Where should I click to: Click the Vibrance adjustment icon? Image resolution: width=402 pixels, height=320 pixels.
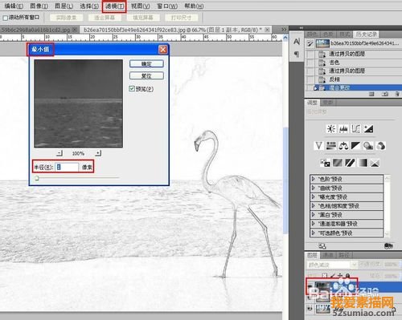tap(318, 146)
